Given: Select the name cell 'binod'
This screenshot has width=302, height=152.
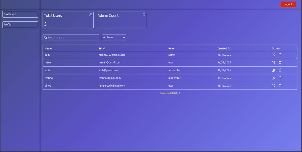Looking at the screenshot, I should (x=48, y=86).
